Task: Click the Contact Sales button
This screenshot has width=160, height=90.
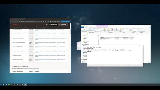Action: click(63, 24)
